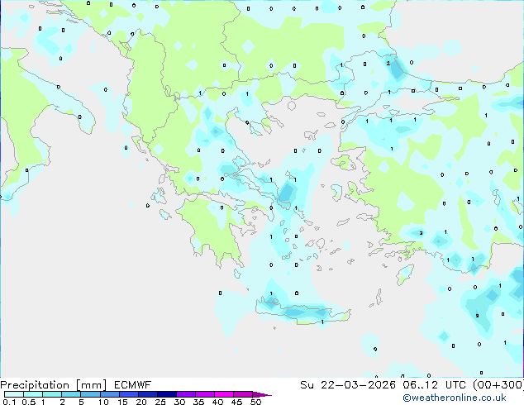Pick the 40–45 mm magenta legend swatch
This screenshot has width=524, height=405.
click(x=224, y=394)
